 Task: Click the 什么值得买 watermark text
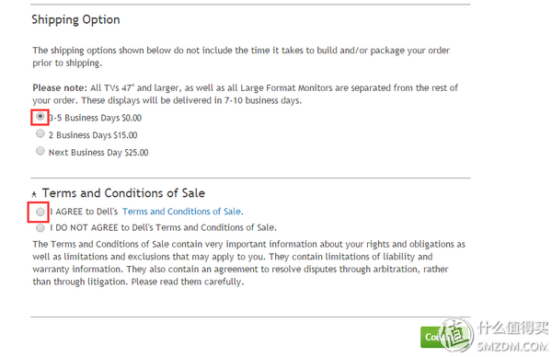click(512, 328)
